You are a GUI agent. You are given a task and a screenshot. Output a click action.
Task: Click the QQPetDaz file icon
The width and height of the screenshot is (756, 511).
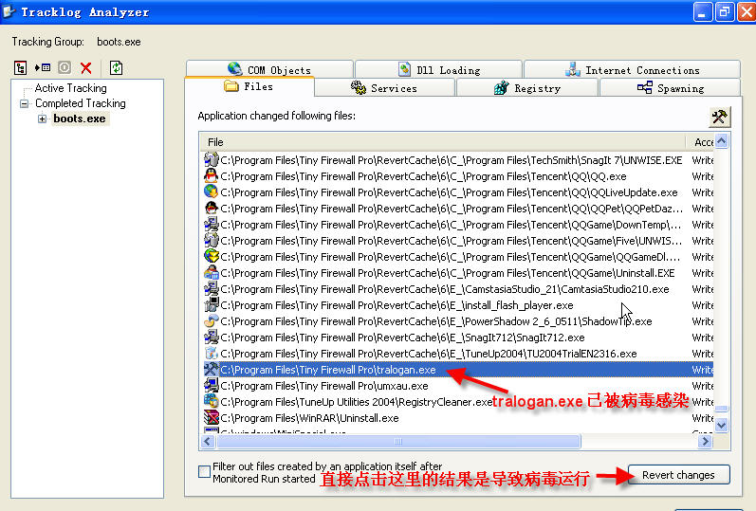212,208
